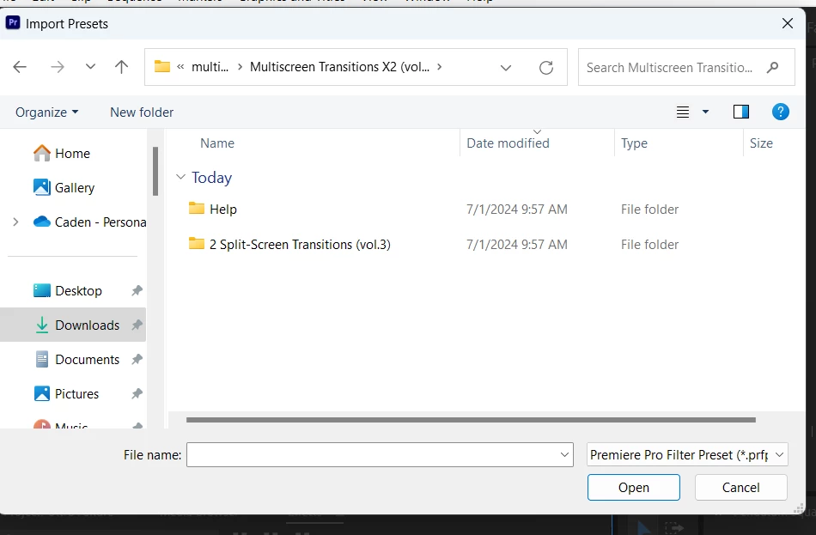This screenshot has width=816, height=535.
Task: Collapse the Today group
Action: click(x=180, y=177)
